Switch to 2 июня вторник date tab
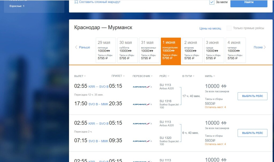Screen dimensions: 274x162 (x=192, y=50)
